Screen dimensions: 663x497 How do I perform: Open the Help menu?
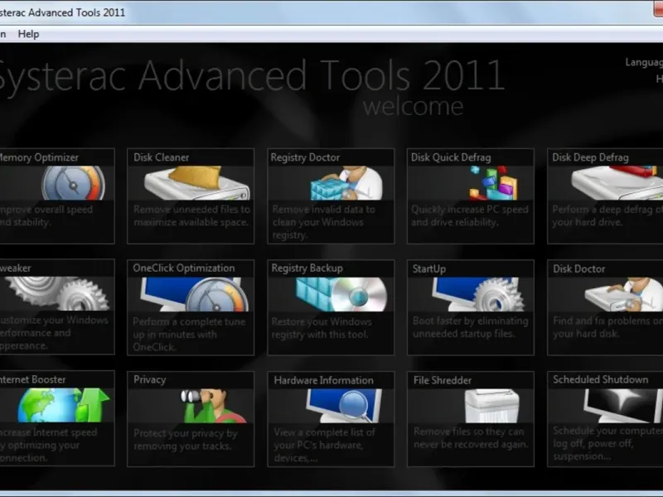29,34
